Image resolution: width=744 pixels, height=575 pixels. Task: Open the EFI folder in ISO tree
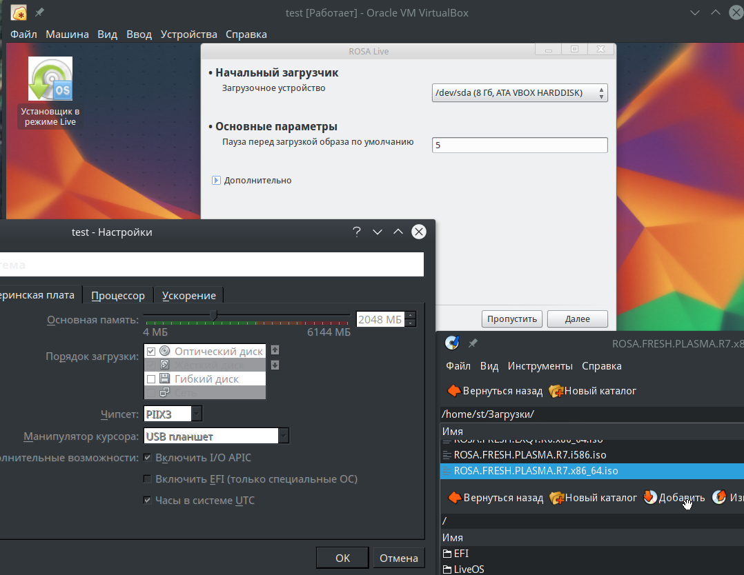456,553
